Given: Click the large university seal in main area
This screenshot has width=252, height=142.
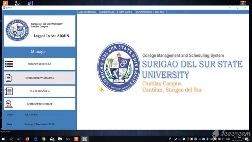Looking at the screenshot, I should coord(119,67).
